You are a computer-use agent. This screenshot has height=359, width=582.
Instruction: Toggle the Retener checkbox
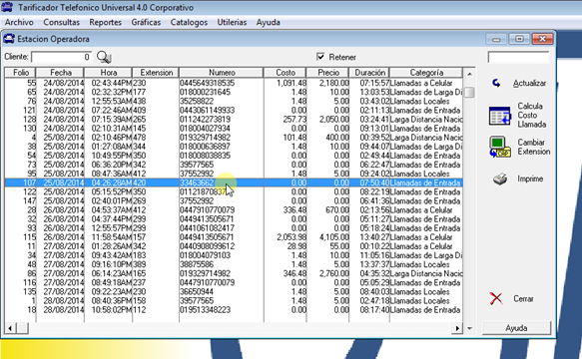coord(320,57)
